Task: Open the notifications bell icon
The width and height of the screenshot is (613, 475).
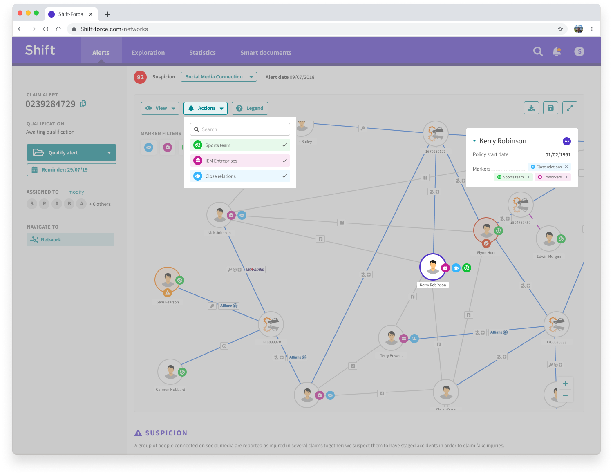Action: click(557, 51)
